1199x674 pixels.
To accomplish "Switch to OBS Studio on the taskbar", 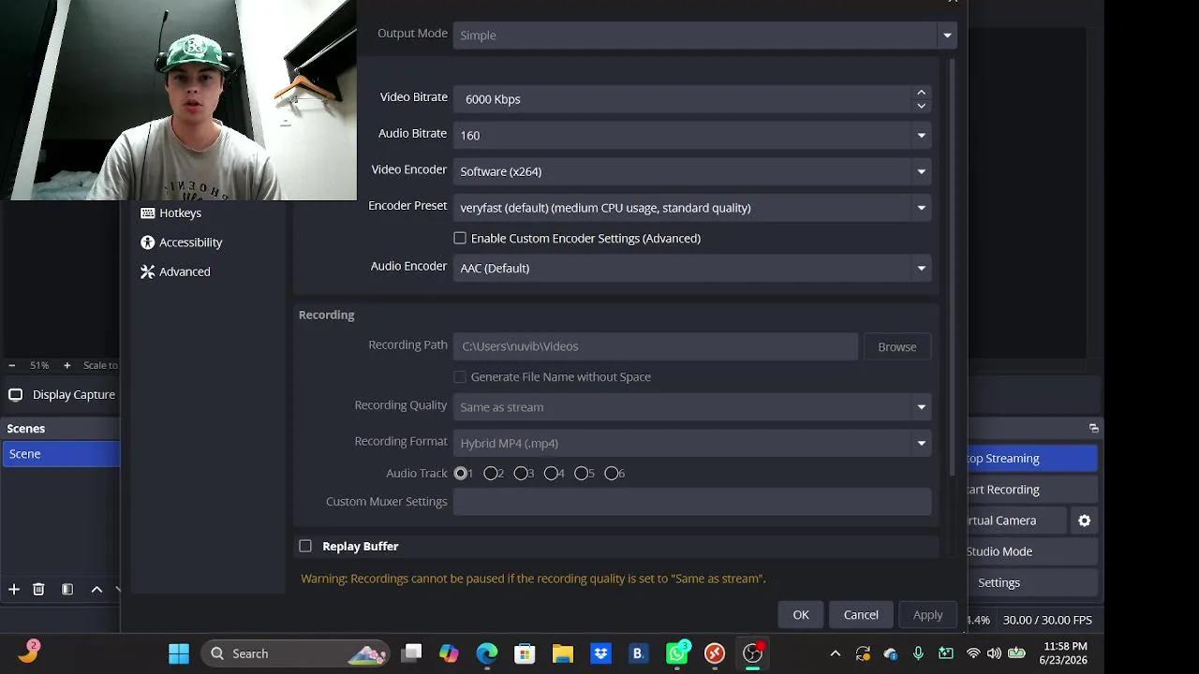I will tap(752, 653).
